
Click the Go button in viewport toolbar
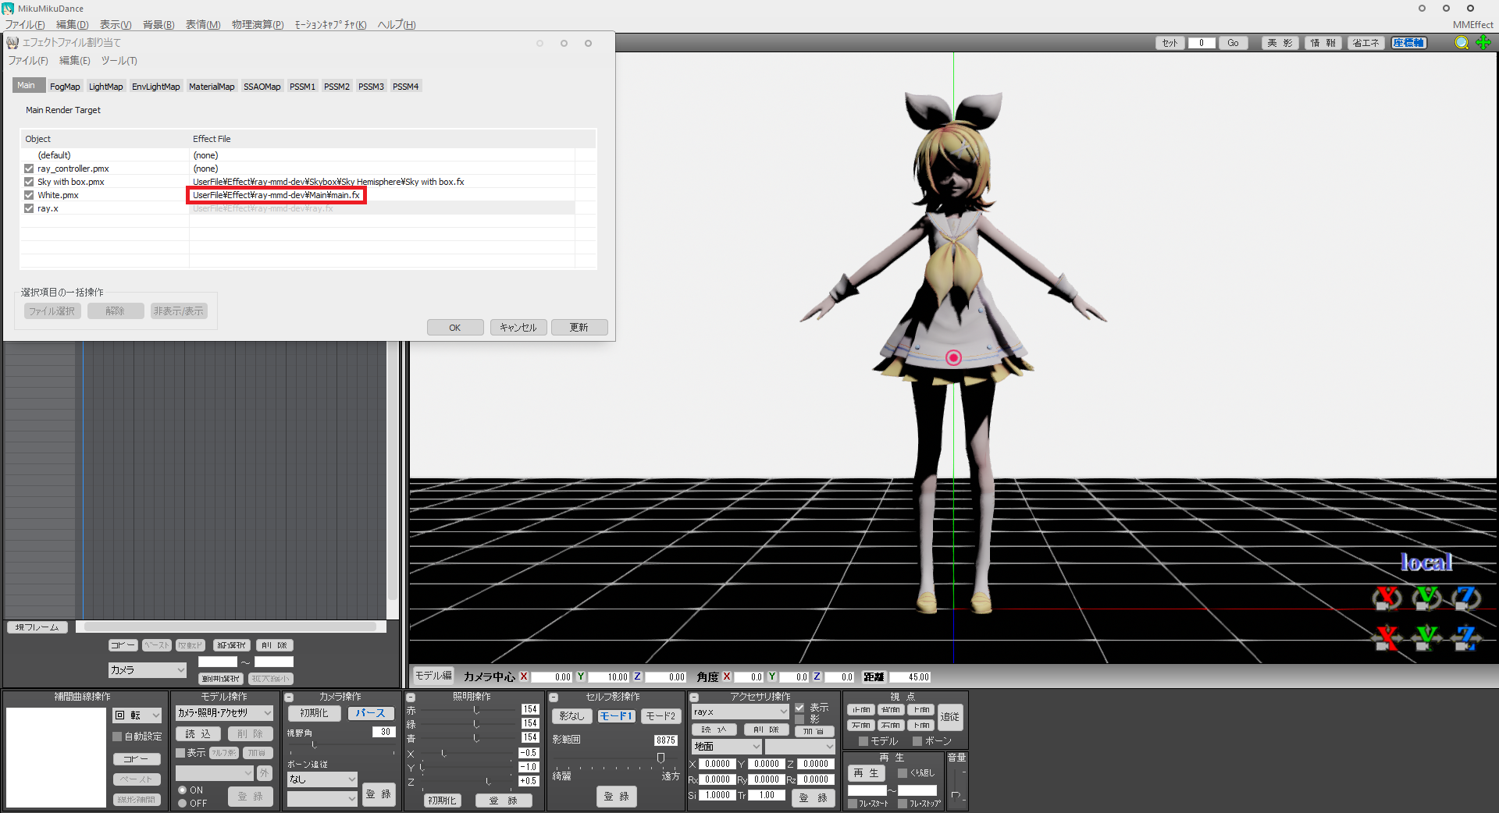coord(1233,43)
